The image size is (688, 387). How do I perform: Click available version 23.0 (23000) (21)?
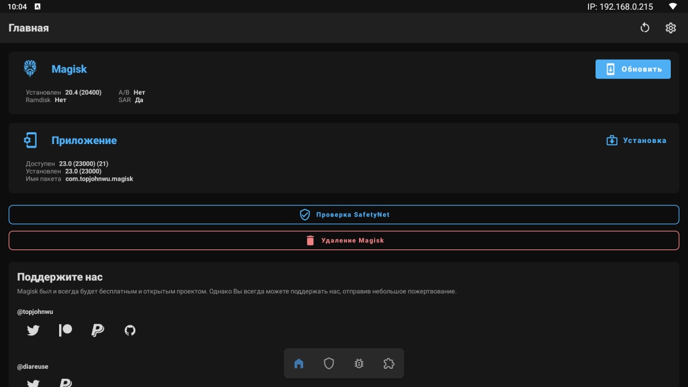(84, 164)
